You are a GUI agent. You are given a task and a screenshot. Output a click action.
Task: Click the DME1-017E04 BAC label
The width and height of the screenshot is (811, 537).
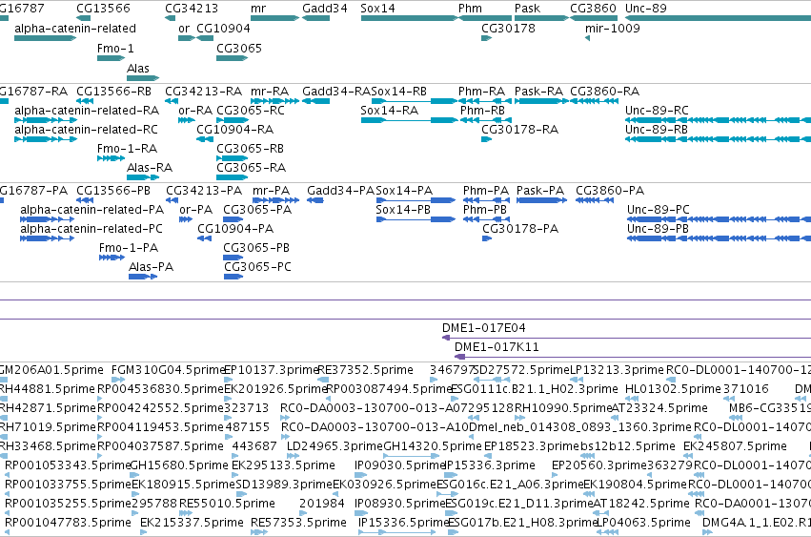pyautogui.click(x=483, y=328)
